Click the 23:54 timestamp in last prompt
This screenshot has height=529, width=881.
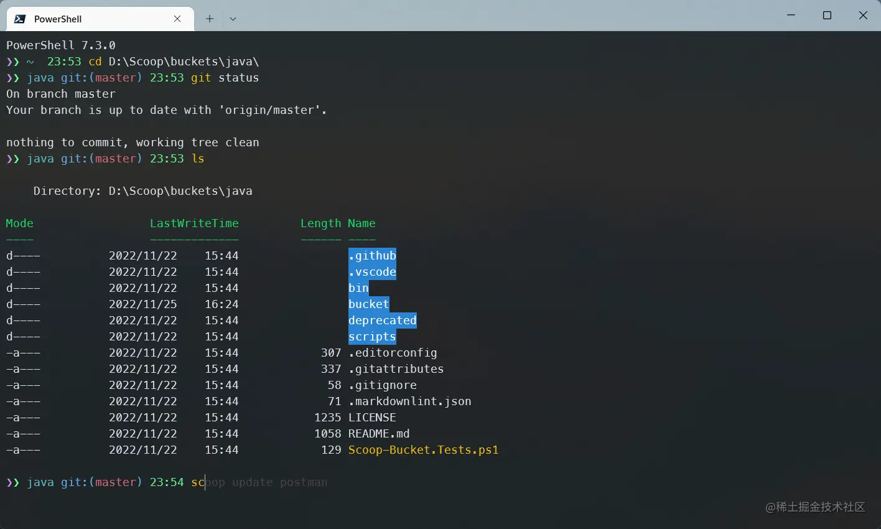[167, 482]
